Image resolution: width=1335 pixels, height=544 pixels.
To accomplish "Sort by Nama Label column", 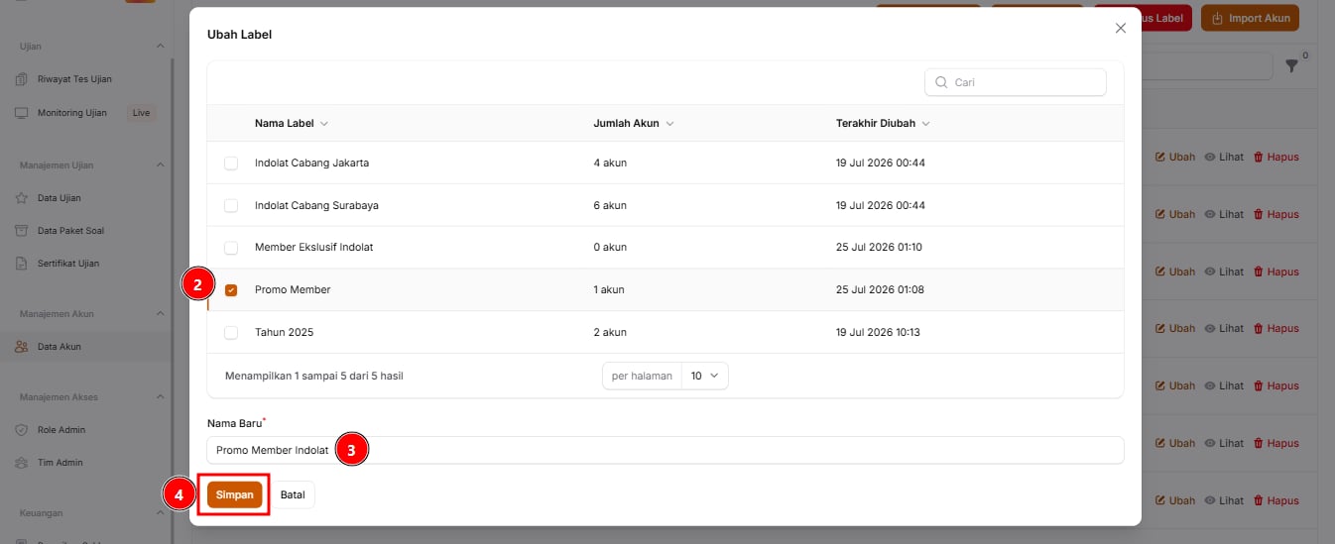I will pos(292,124).
